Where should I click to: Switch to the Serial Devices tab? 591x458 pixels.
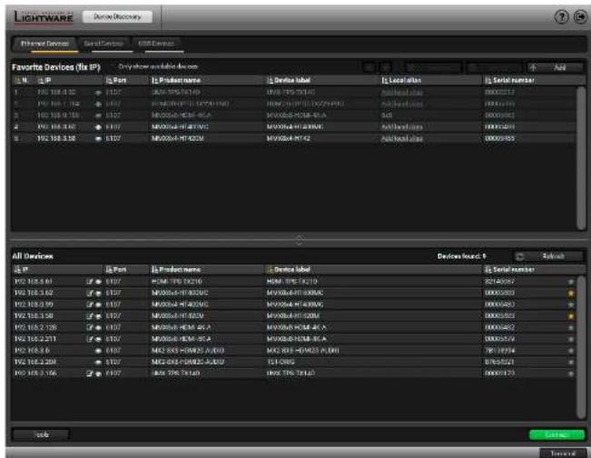103,44
